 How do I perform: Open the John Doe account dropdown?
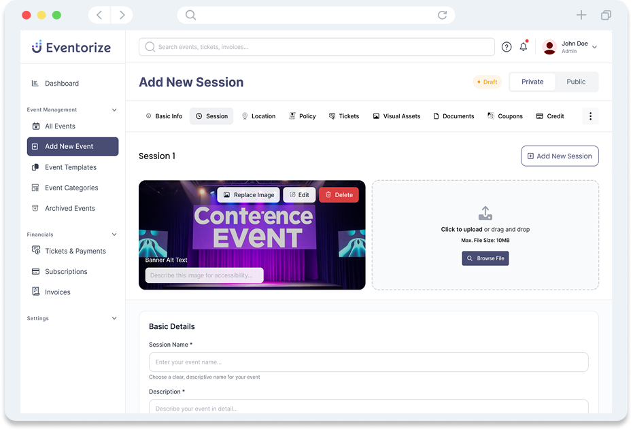595,47
